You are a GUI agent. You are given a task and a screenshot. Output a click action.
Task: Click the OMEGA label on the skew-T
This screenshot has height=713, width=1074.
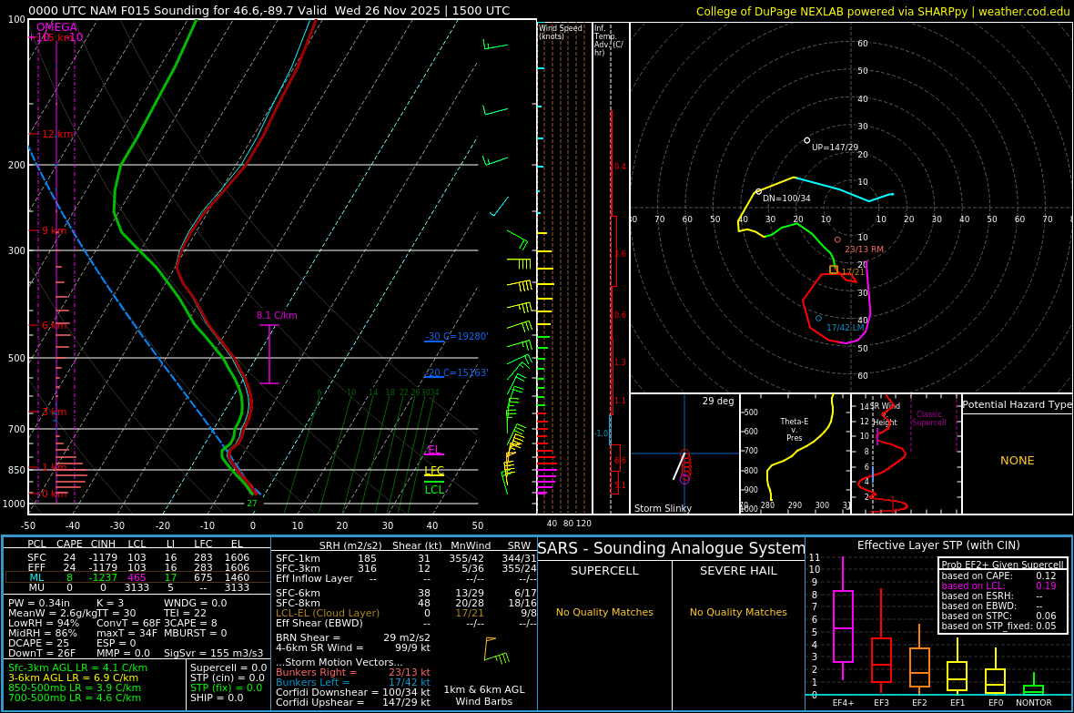click(56, 27)
